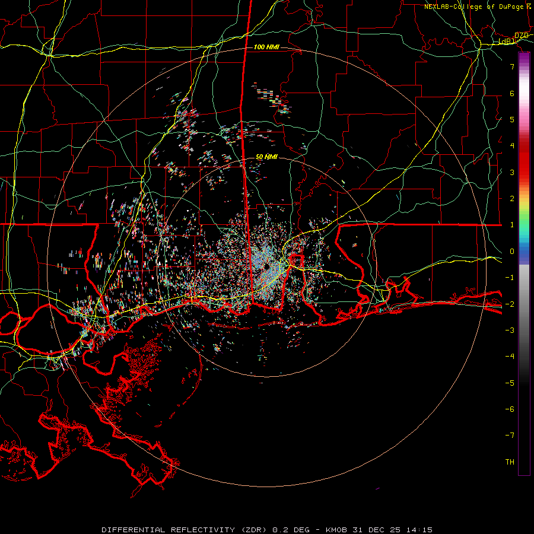Click the TH threshold label on legend
534x534 pixels.
point(510,462)
